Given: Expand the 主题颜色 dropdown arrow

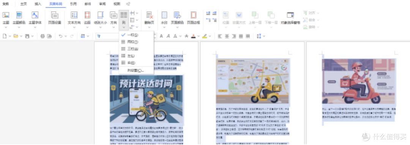Looking at the screenshot, I should coord(19,27).
